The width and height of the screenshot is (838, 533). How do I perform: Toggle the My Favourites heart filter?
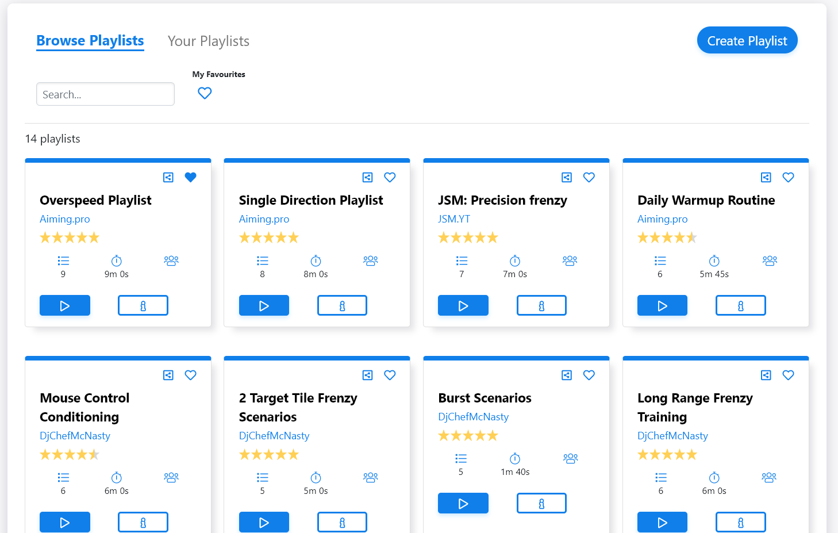point(205,93)
